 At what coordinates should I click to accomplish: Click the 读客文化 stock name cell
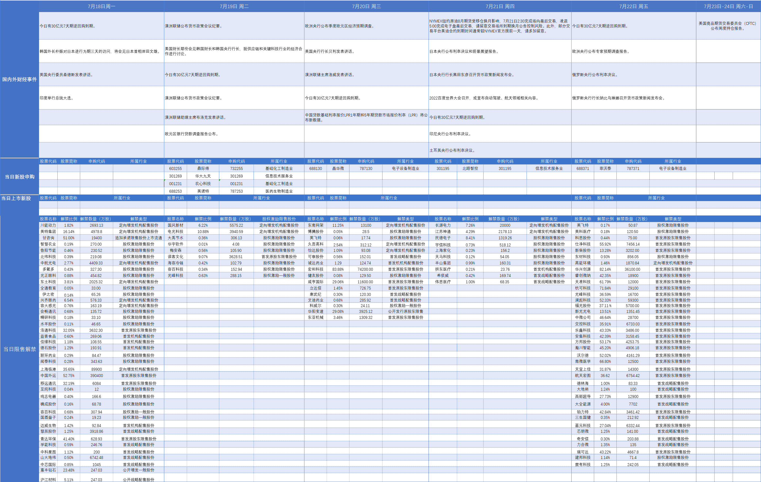click(176, 257)
